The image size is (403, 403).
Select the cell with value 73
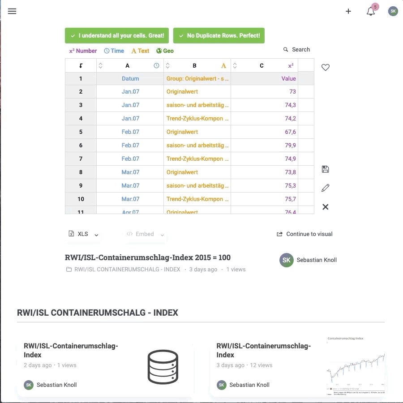[x=264, y=91]
